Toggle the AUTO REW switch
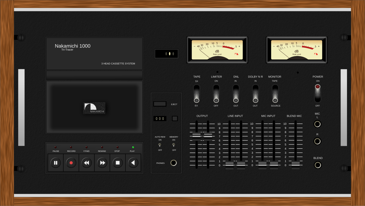The width and height of the screenshot is (365, 206). pos(160,145)
